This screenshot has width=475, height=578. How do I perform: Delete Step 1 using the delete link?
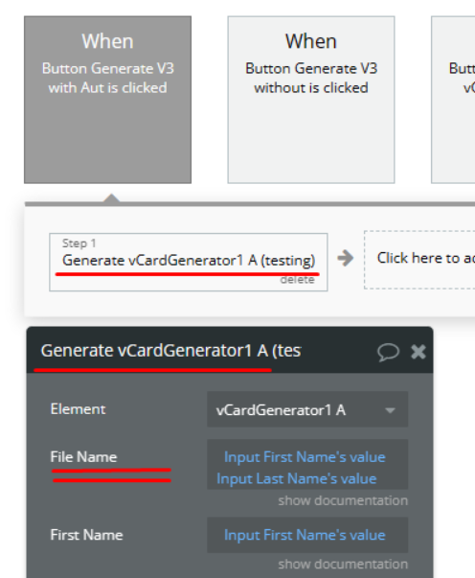(x=297, y=280)
